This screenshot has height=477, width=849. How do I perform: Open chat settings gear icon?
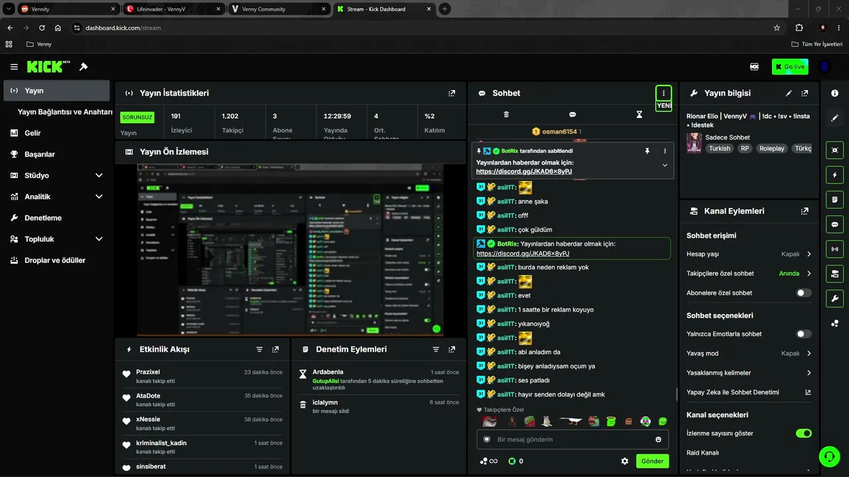[624, 461]
